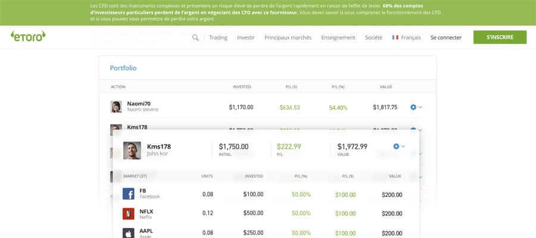Image resolution: width=536 pixels, height=238 pixels.
Task: Open the Principaux marchés menu
Action: [x=288, y=37]
